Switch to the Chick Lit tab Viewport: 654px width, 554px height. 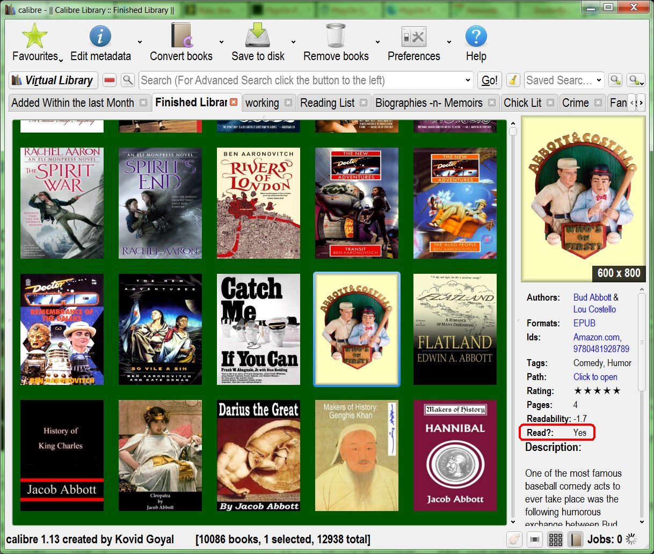[x=522, y=103]
